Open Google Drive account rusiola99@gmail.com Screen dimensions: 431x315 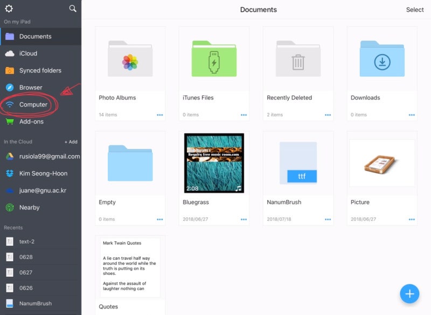41,156
